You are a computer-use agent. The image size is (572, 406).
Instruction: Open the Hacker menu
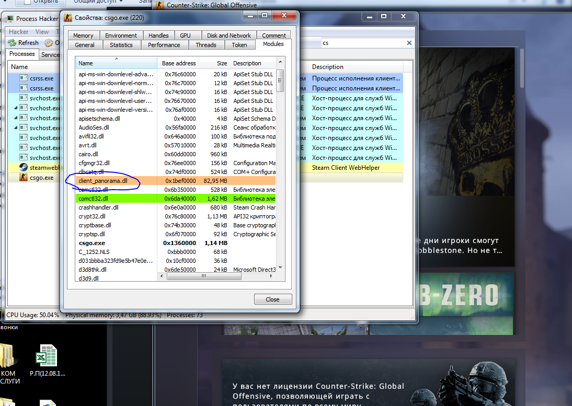tap(19, 32)
